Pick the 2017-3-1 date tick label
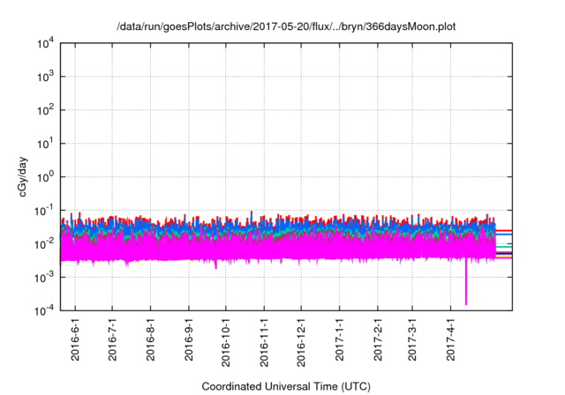 (413, 339)
